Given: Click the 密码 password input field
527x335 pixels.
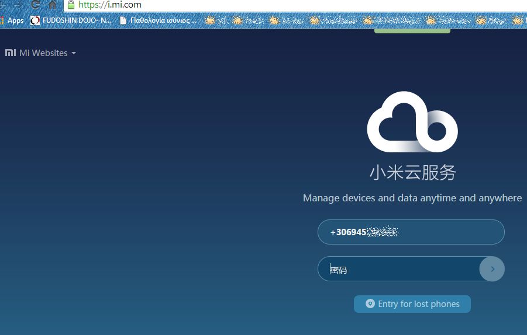Looking at the screenshot, I should [x=399, y=270].
